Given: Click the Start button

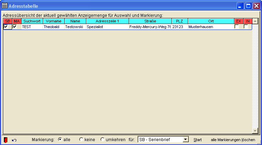Looking at the screenshot, I should pyautogui.click(x=198, y=140).
